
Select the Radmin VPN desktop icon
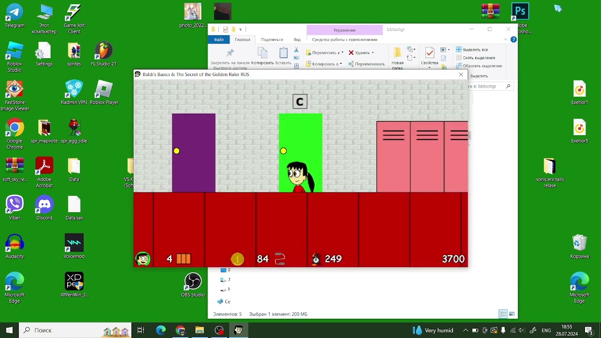coord(74,93)
